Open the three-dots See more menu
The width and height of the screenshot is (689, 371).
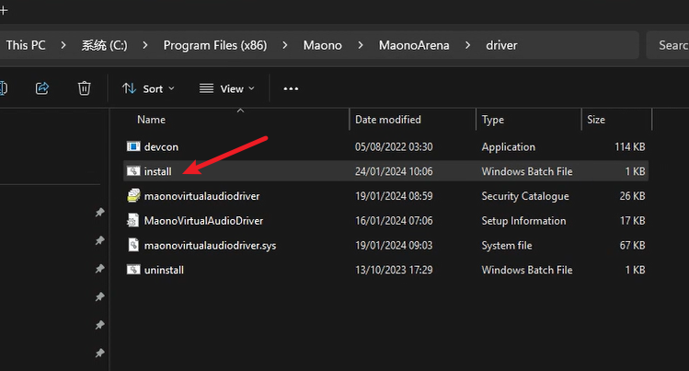(x=291, y=88)
